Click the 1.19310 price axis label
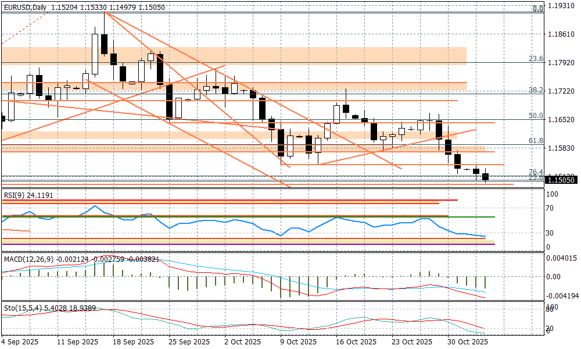 pyautogui.click(x=562, y=6)
